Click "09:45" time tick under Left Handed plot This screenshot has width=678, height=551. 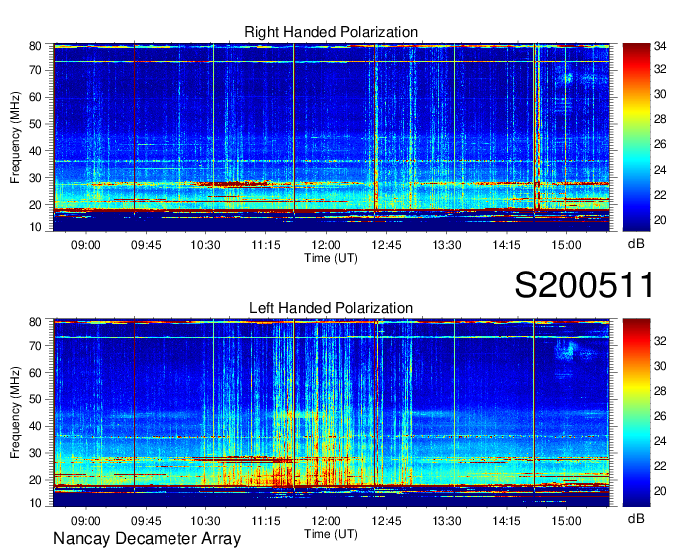pos(146,521)
